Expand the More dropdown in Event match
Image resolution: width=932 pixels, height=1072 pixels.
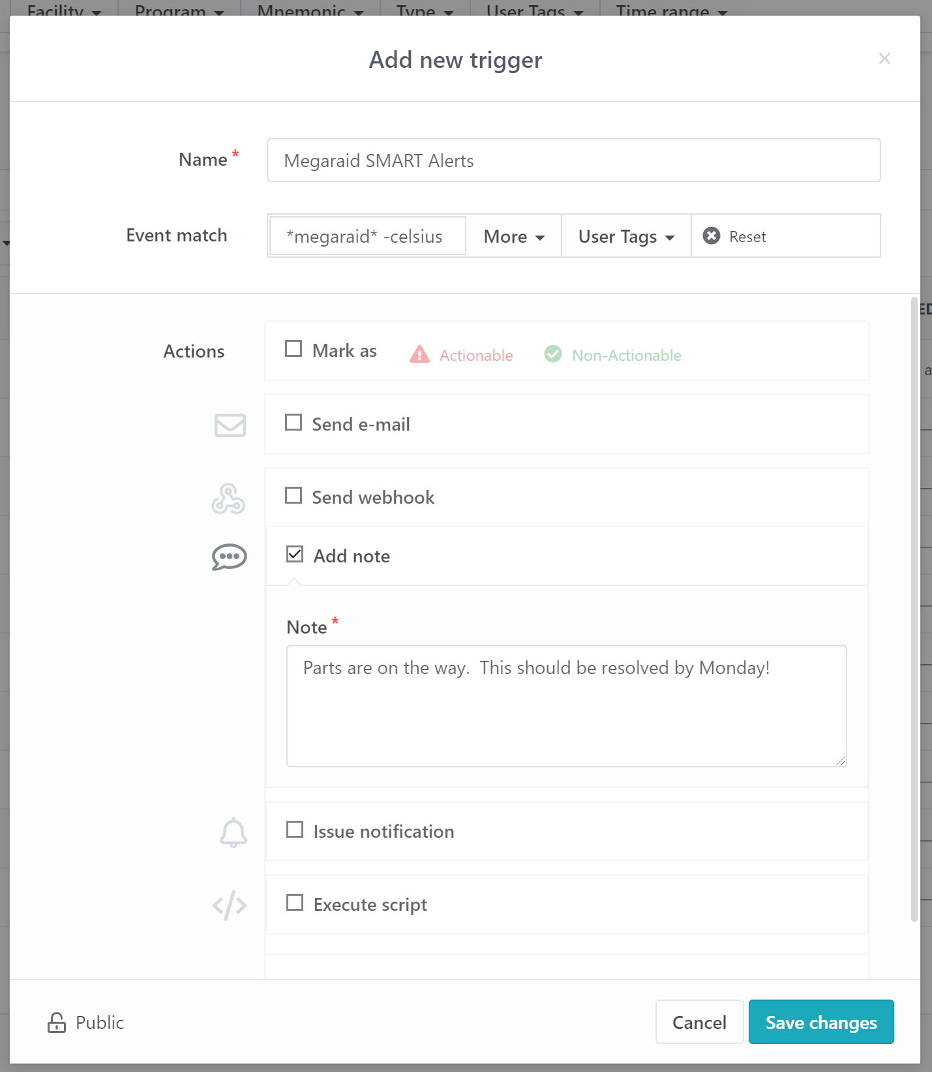click(513, 236)
